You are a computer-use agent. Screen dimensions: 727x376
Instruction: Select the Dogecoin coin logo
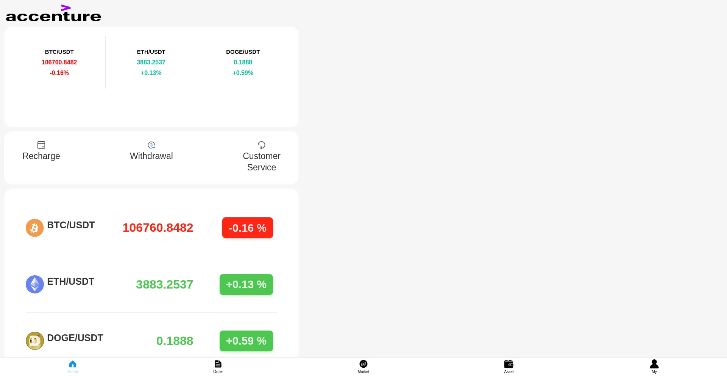click(34, 341)
